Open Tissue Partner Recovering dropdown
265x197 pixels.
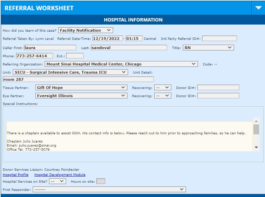pyautogui.click(x=162, y=88)
